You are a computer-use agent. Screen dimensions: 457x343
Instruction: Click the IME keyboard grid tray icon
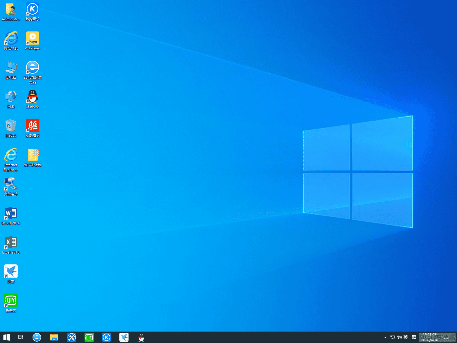(x=414, y=337)
